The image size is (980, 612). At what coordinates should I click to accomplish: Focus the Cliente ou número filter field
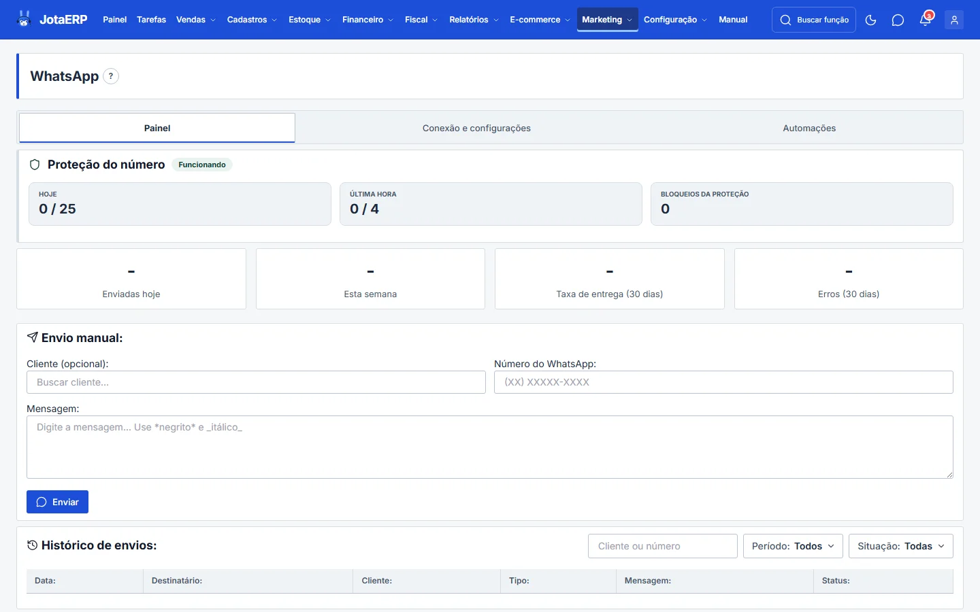coord(663,546)
